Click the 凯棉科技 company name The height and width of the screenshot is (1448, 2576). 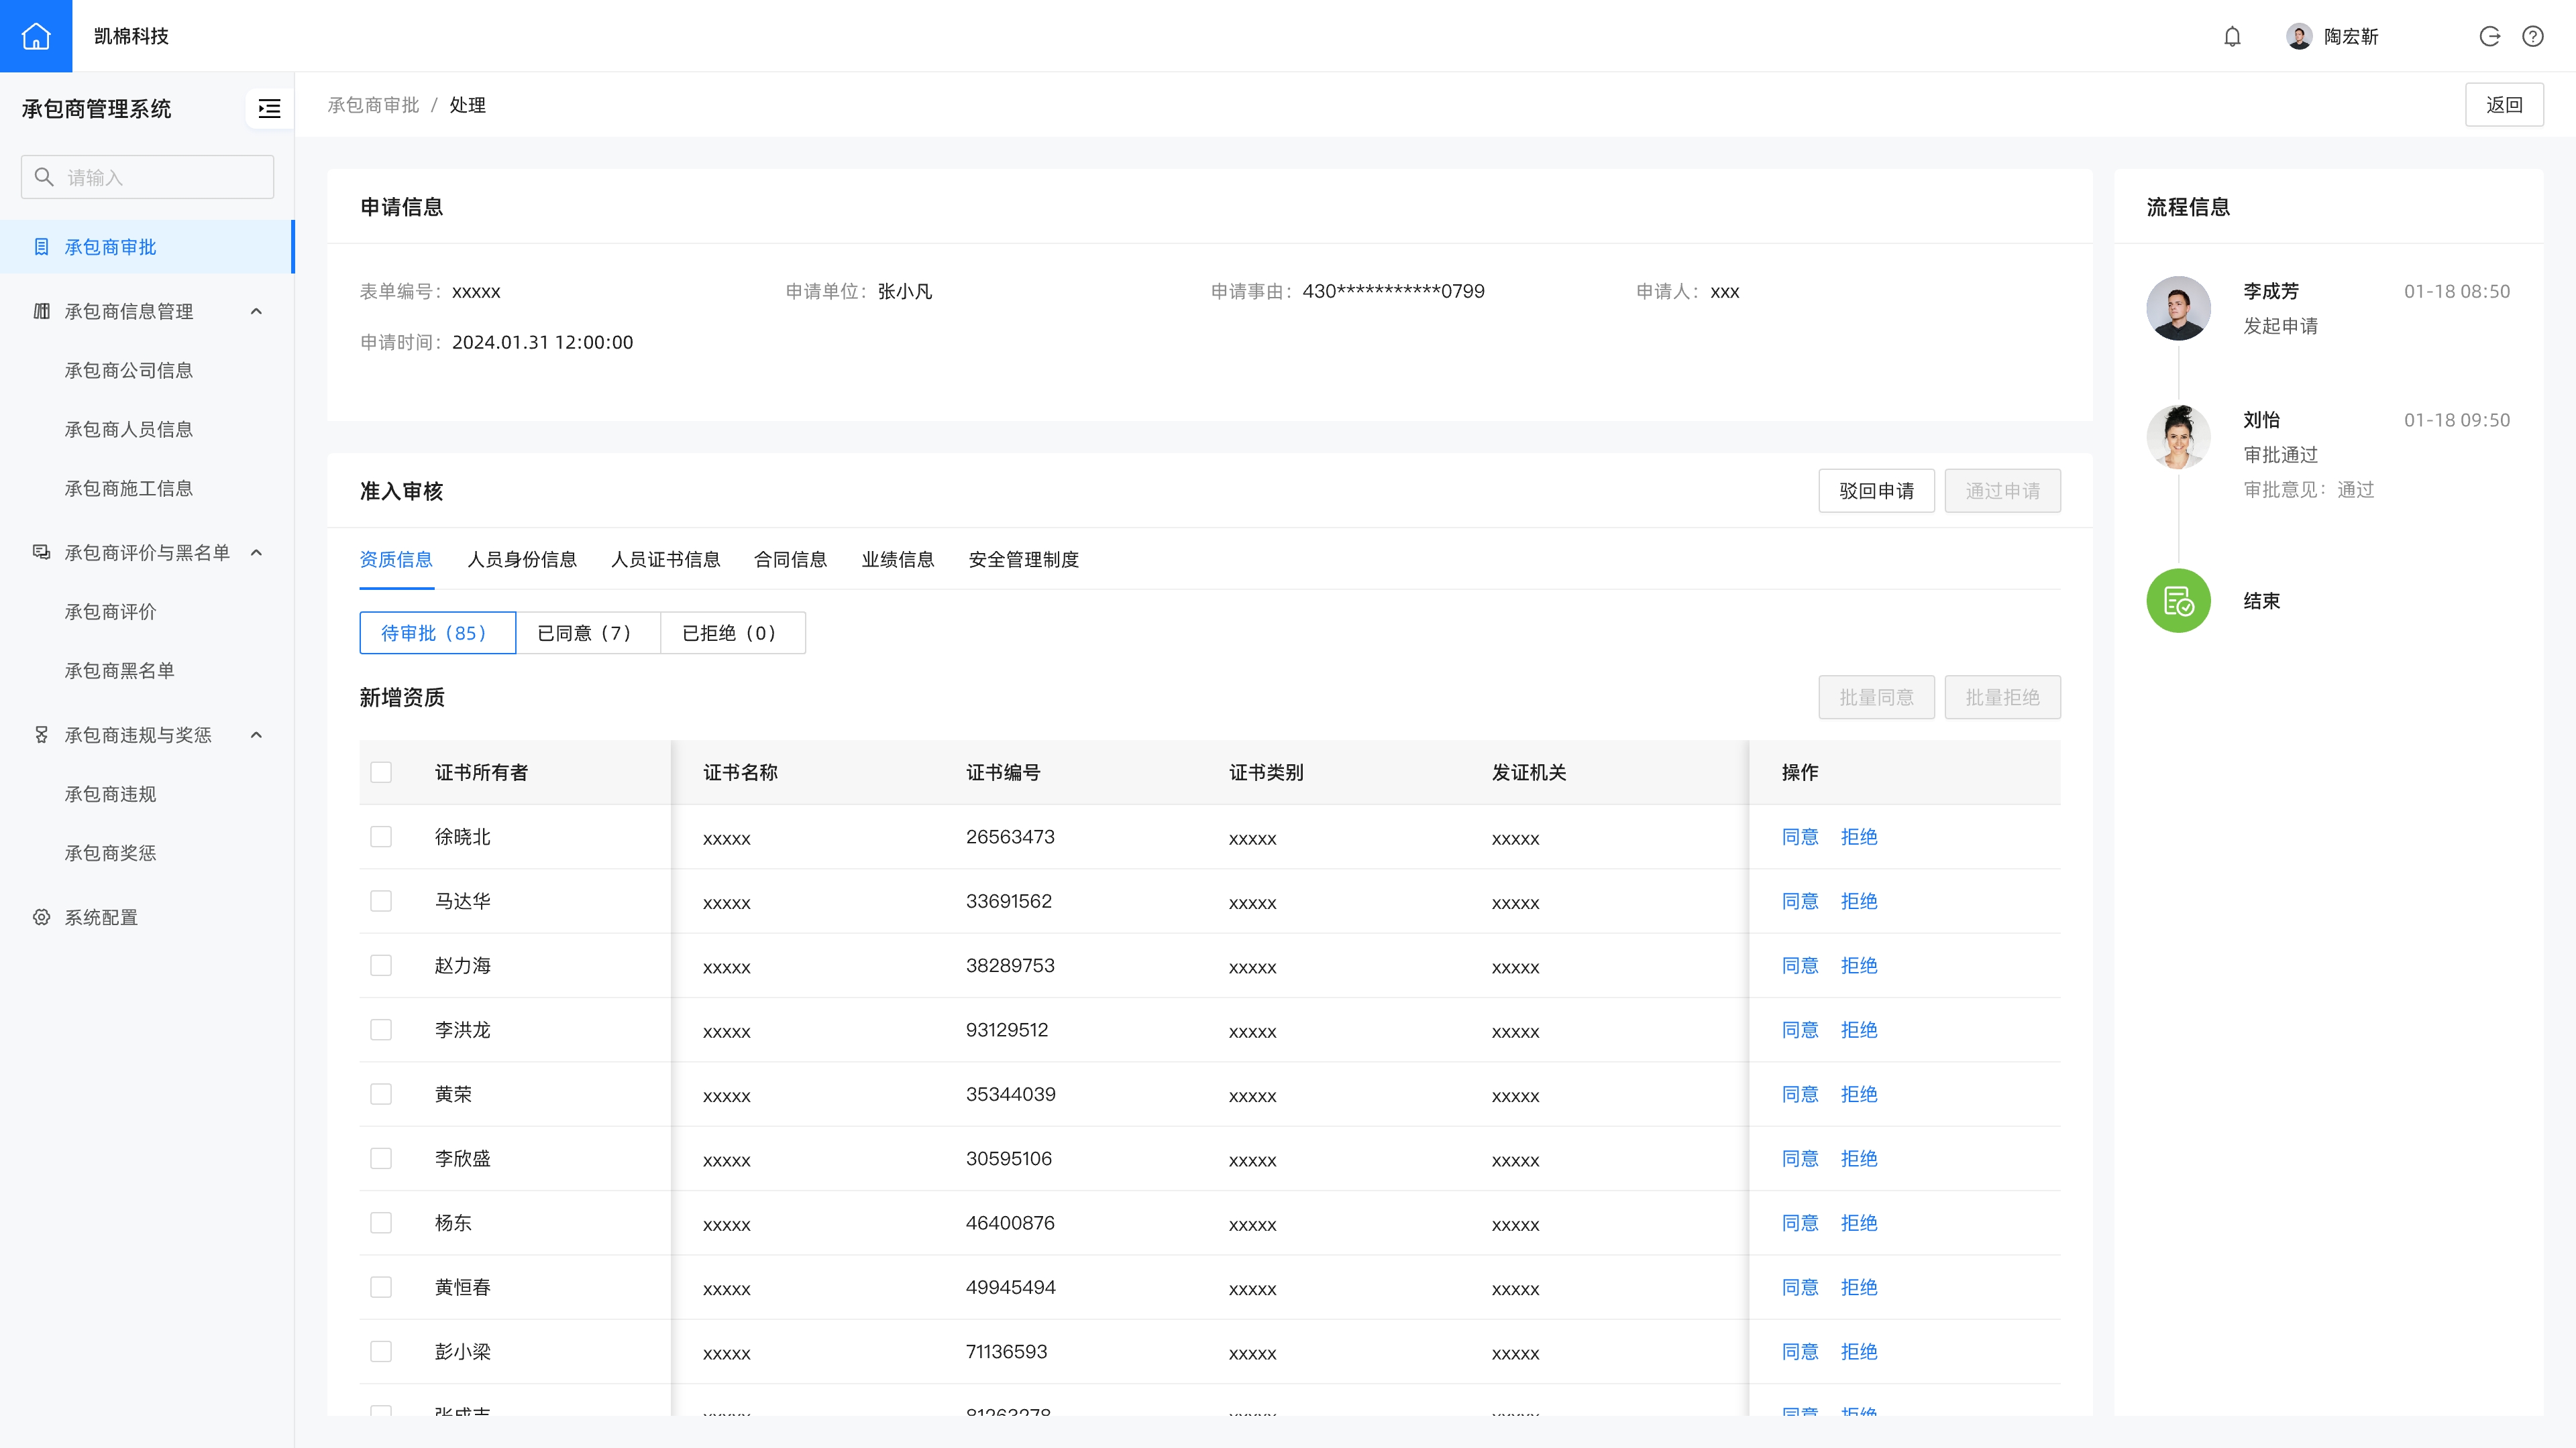(x=131, y=36)
